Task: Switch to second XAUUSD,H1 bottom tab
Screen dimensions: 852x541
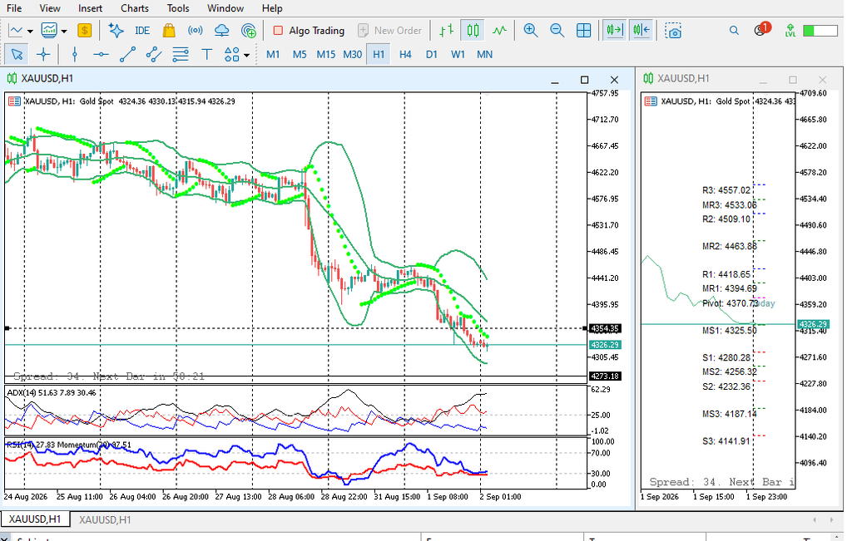Action: (x=105, y=520)
